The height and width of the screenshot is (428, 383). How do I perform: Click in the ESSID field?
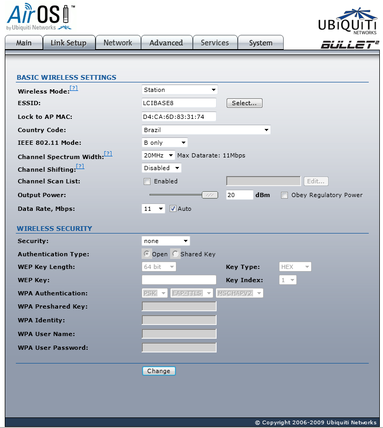[x=179, y=103]
